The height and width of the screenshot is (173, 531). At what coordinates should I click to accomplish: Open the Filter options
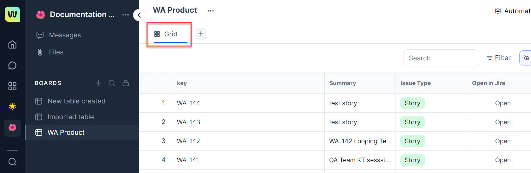tap(499, 58)
